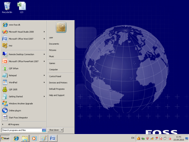
Task: Expand Getting Started submenu arrow
Action: 44,96
